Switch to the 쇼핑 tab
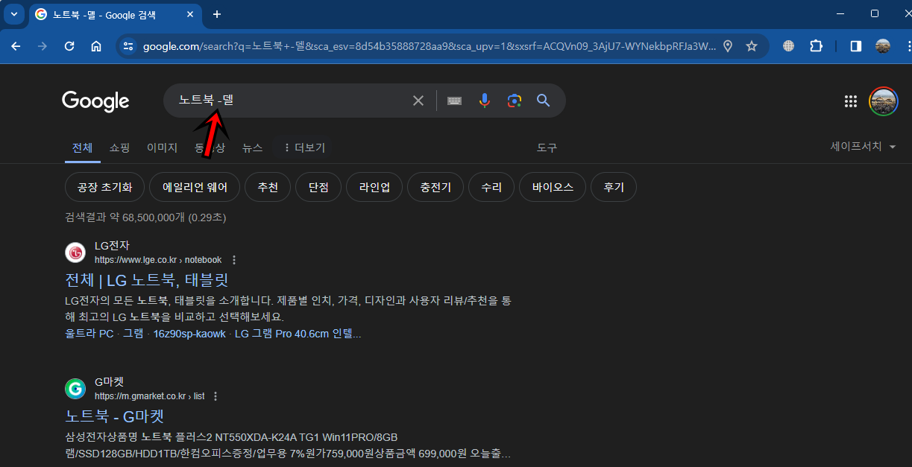Viewport: 912px width, 467px height. point(119,147)
